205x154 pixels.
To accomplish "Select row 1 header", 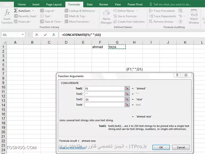I will (3, 47).
